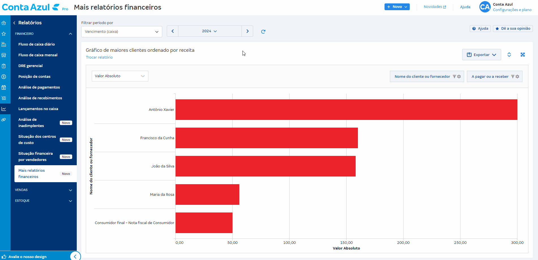
Task: Open the 2024 year selector dropdown
Action: point(210,31)
